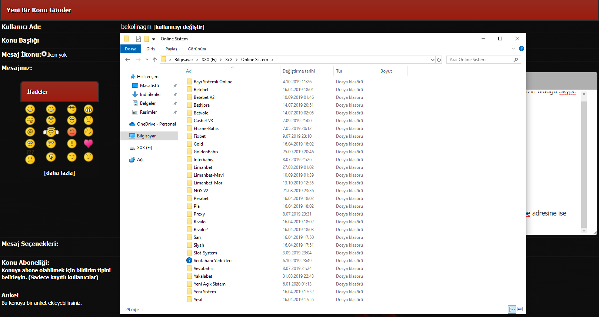Expand the breadcrumb chevron after Online Sistem

pyautogui.click(x=272, y=60)
